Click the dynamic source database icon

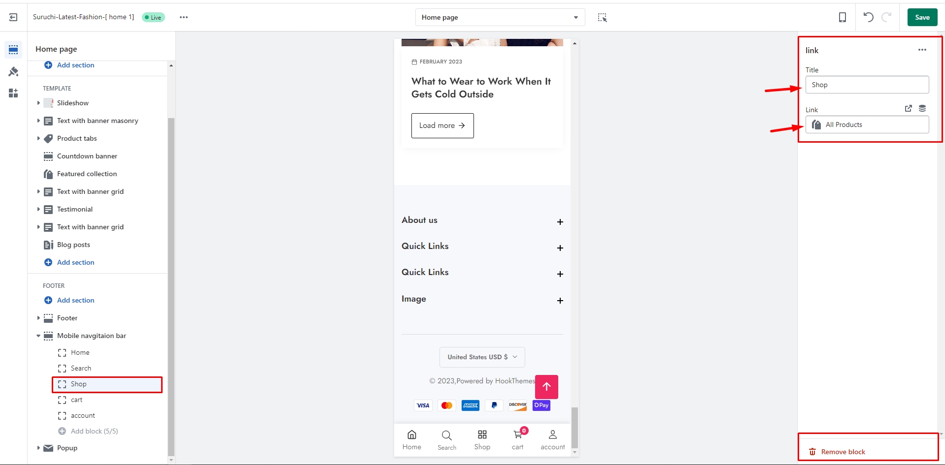922,109
